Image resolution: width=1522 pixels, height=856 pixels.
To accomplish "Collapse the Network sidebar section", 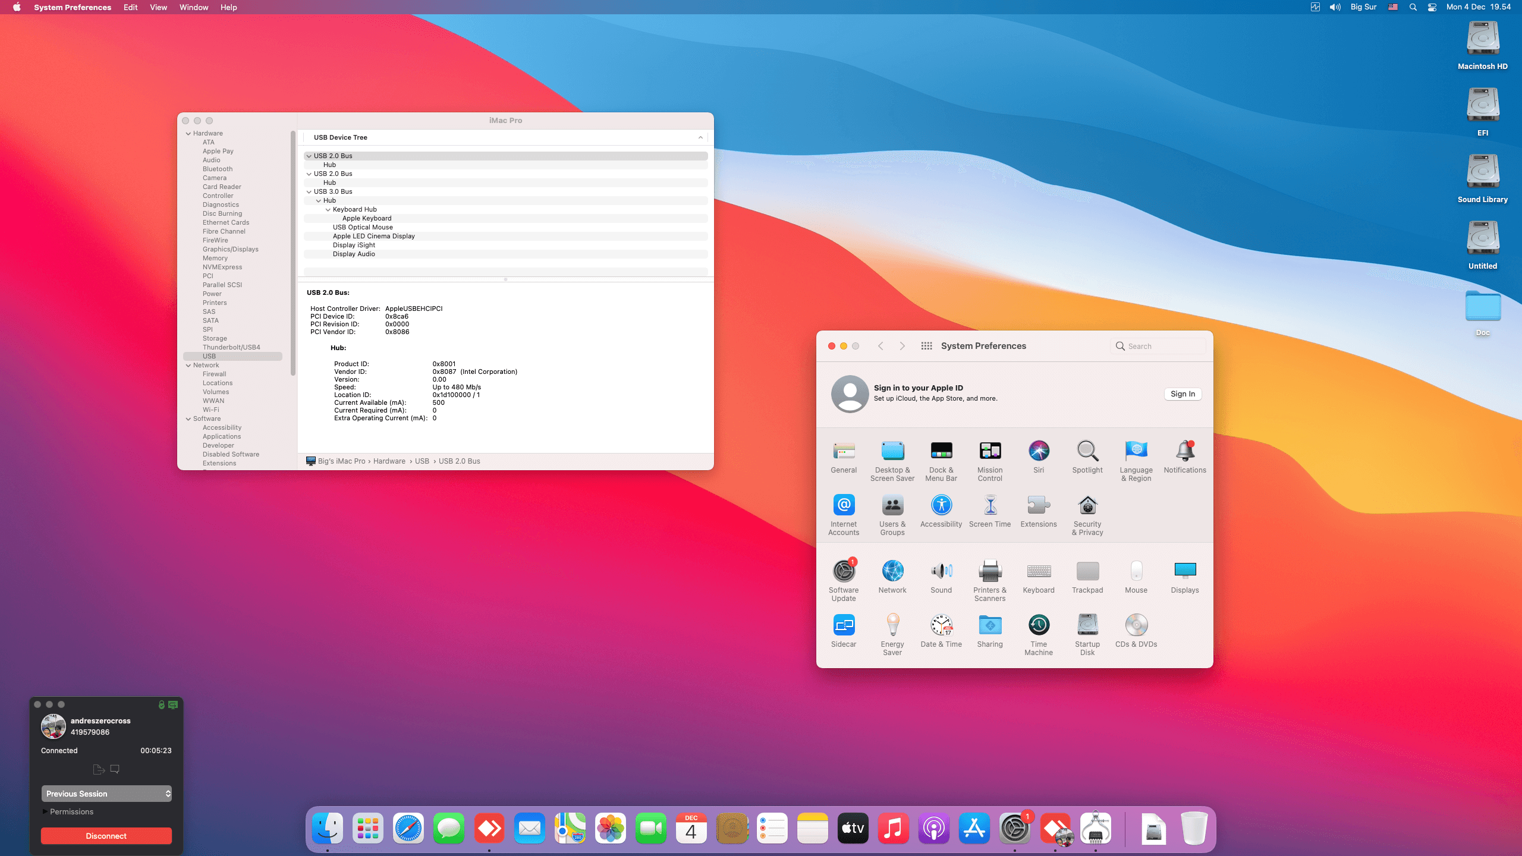I will (188, 366).
